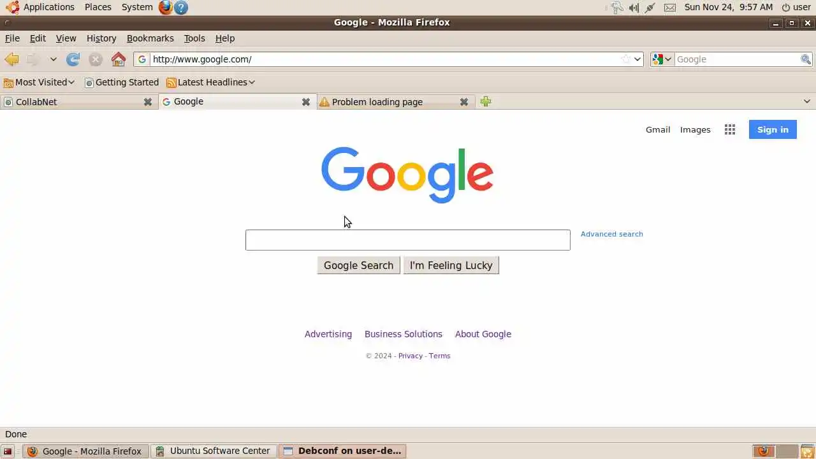
Task: Open the Terms link
Action: pos(439,356)
